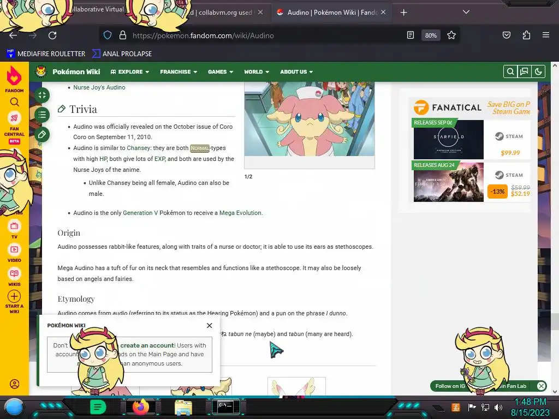Open the Start orb on taskbar
The width and height of the screenshot is (559, 419).
[x=14, y=408]
